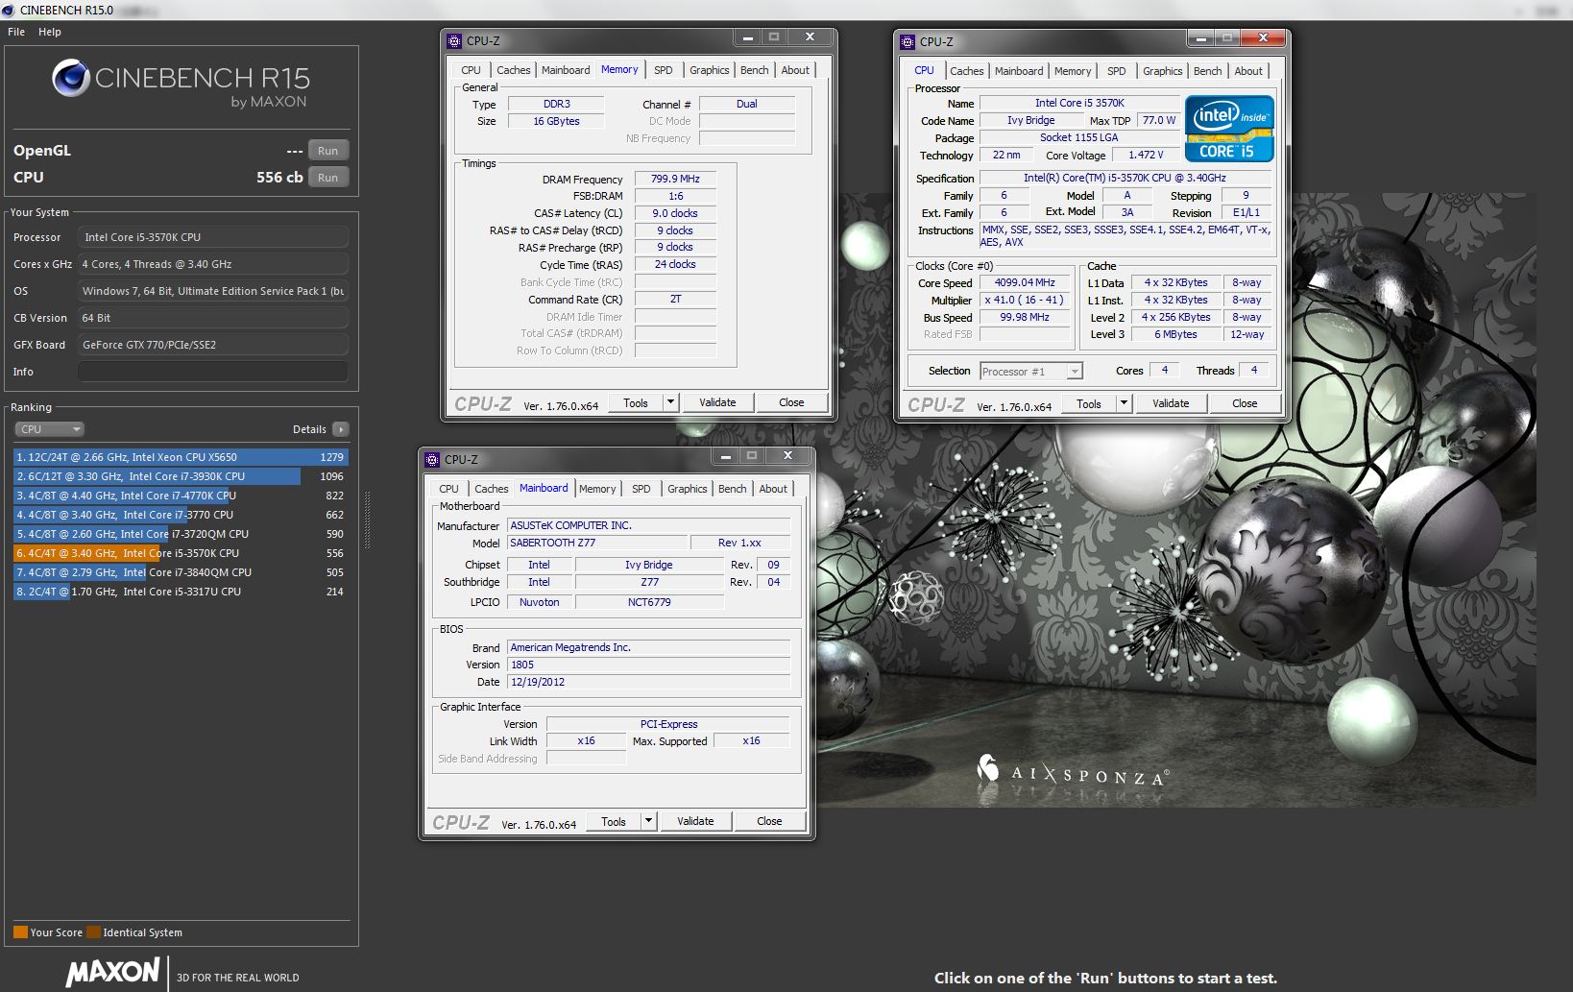Switch to CPU tab in Memory CPU-Z window

pos(471,70)
